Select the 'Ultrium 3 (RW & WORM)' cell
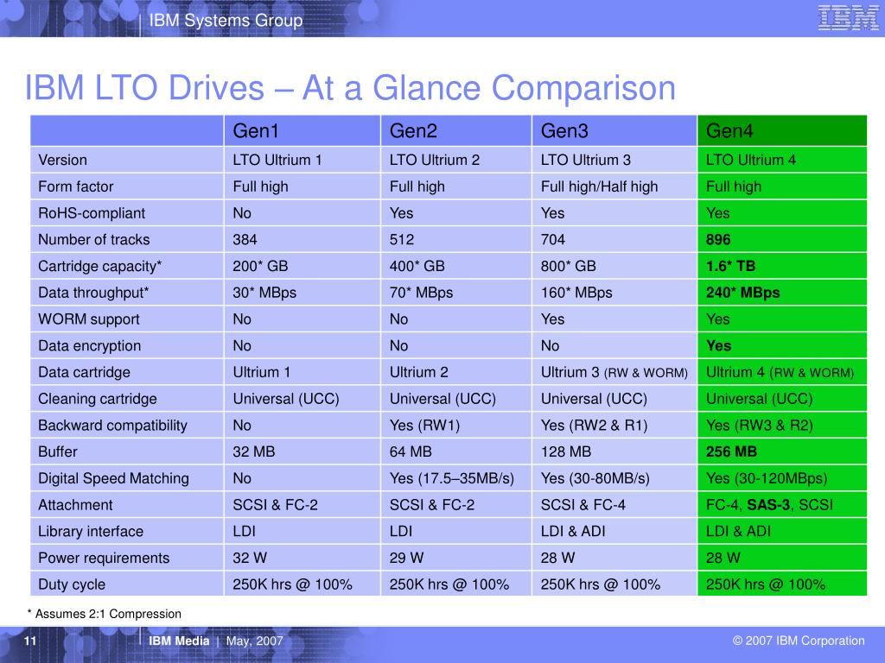This screenshot has height=663, width=885. (614, 372)
